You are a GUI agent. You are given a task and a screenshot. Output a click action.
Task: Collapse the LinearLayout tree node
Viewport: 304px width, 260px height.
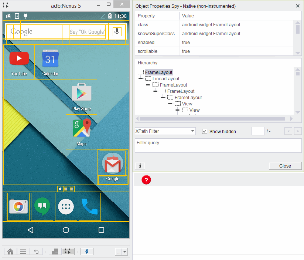(141, 79)
